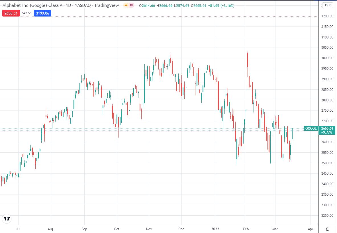Click the 3050.00 price axis label
337x233 pixels.
coord(327,48)
